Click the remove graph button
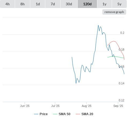The image size is (127, 121). [114, 12]
